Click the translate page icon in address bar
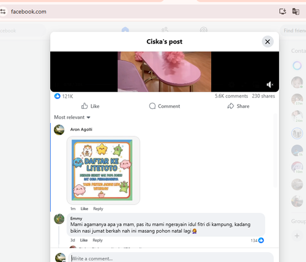 296,12
